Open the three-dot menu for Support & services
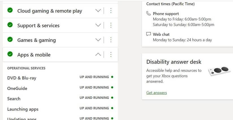 [111, 25]
